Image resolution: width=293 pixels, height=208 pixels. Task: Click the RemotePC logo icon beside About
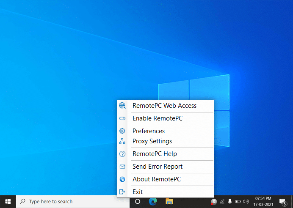[122, 179]
